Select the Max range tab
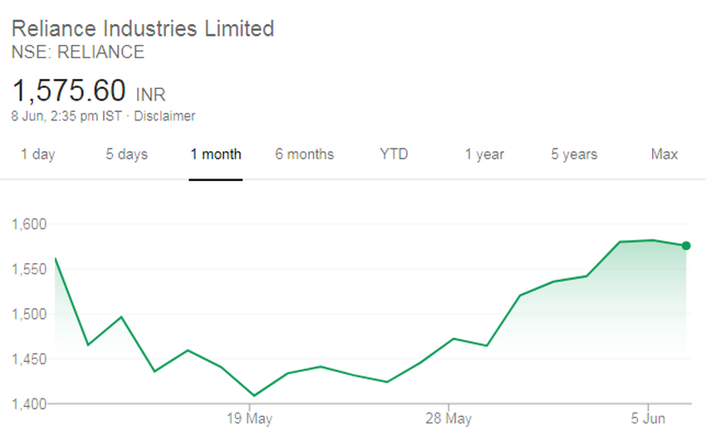The image size is (706, 441). click(664, 154)
